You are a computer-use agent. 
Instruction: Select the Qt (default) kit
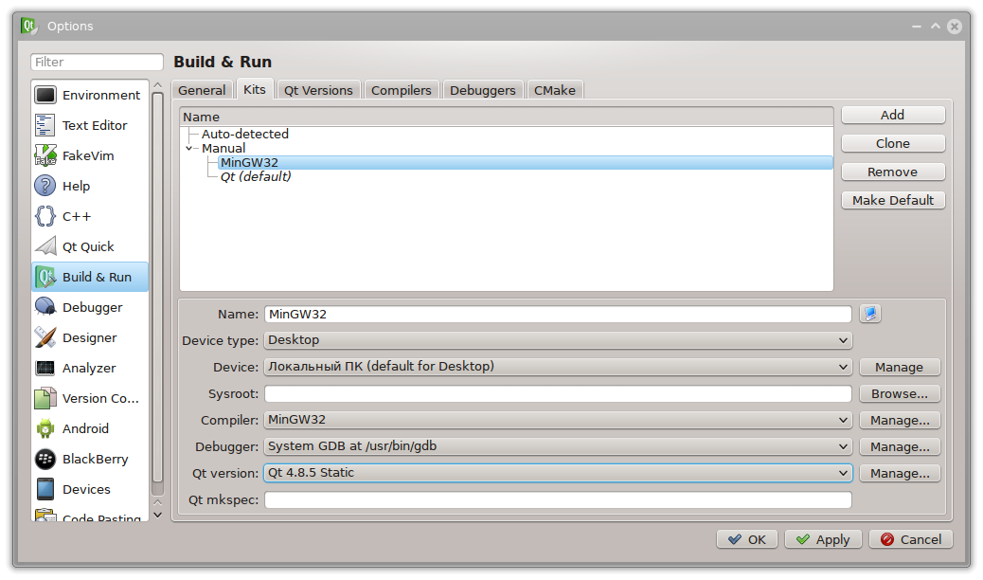[x=256, y=176]
